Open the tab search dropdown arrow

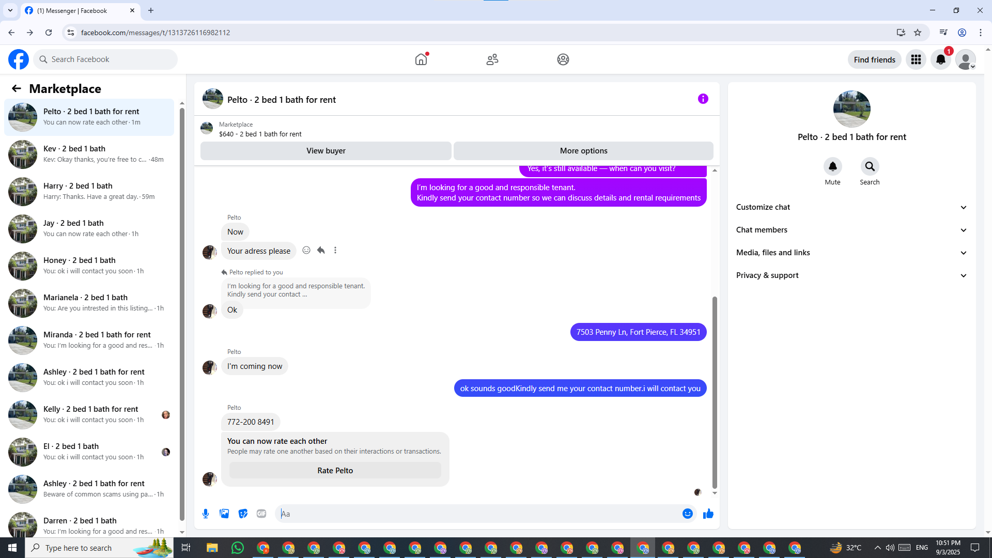tap(10, 10)
